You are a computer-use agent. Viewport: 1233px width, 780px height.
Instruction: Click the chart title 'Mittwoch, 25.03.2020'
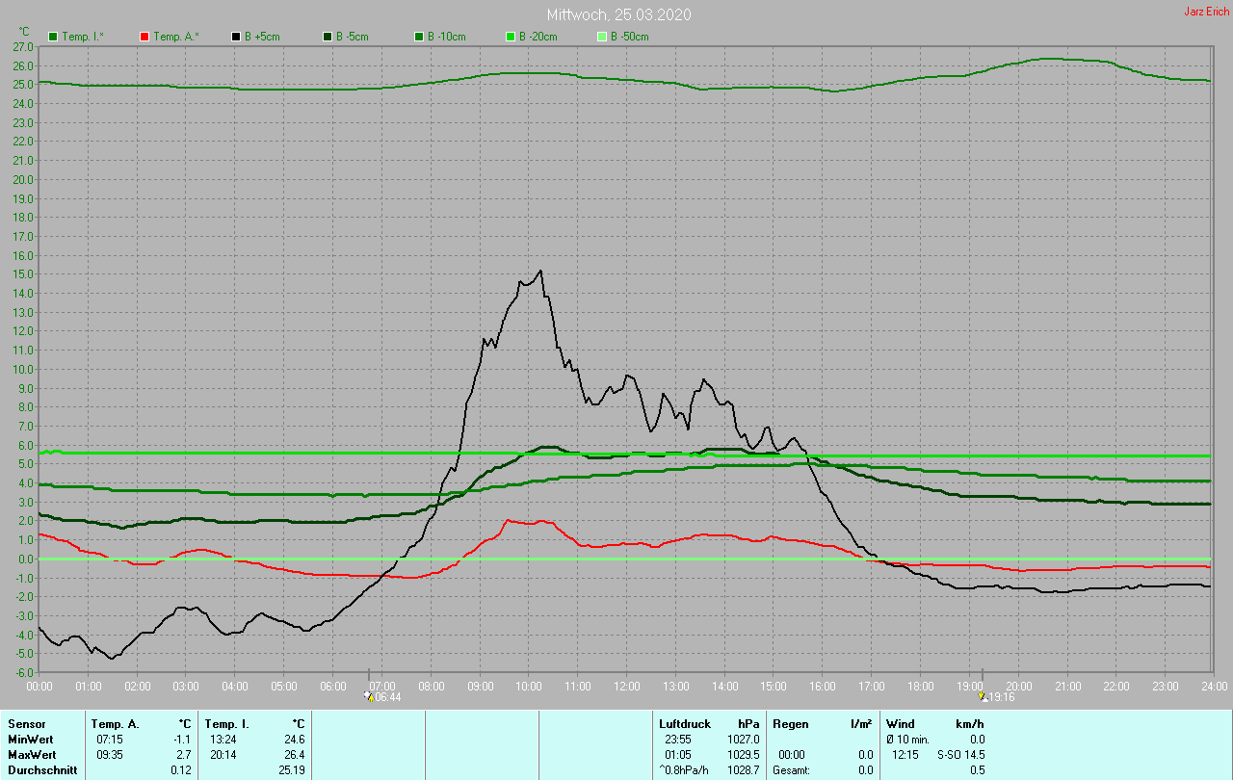point(618,14)
